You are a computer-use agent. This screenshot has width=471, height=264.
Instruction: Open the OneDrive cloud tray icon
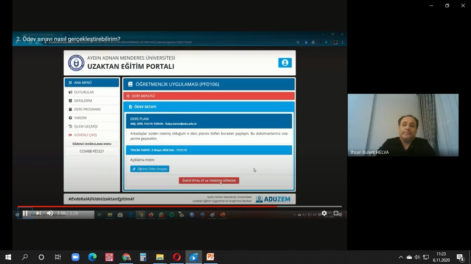(x=409, y=257)
